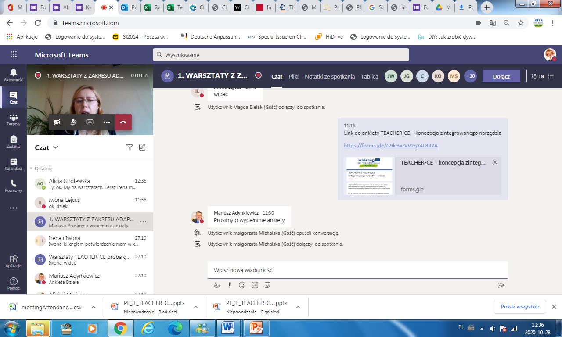Open Zespoły teams section
This screenshot has width=562, height=337.
pos(13,120)
